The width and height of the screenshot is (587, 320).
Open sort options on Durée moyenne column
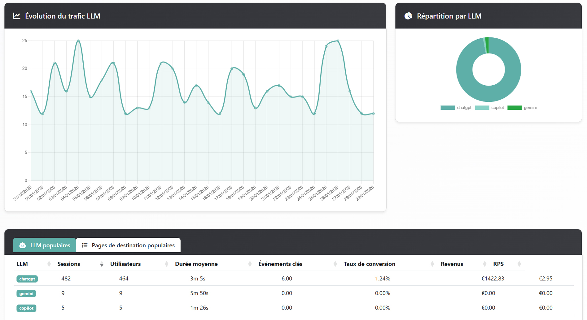click(x=250, y=264)
